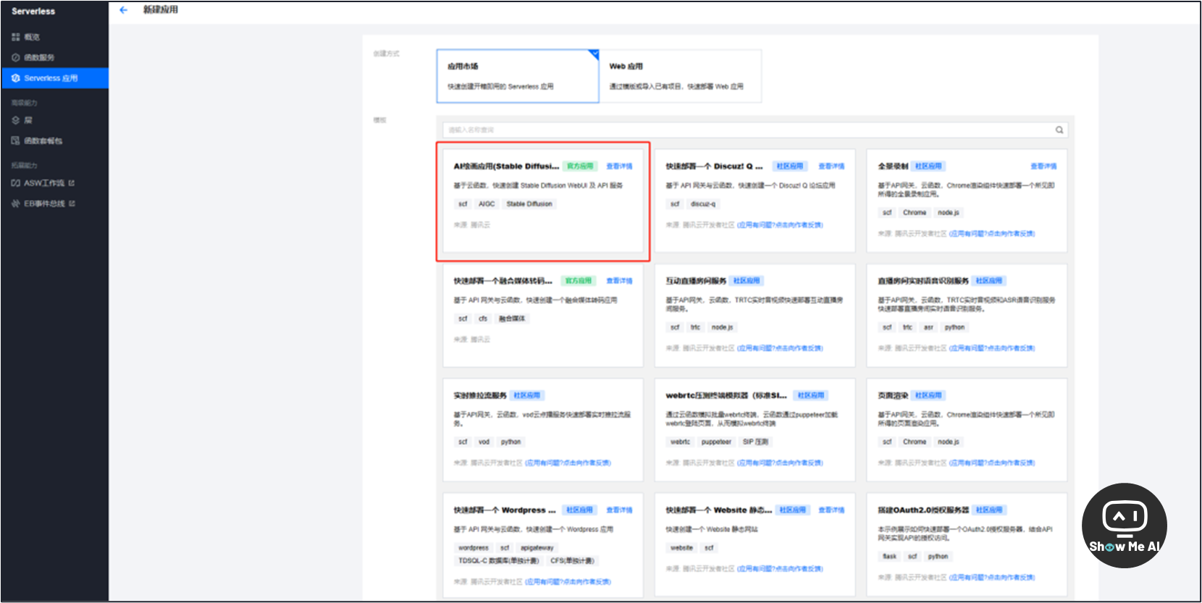
Task: Click the 'TDSQL-C 数据库(带按计费)' tag
Action: (x=498, y=561)
